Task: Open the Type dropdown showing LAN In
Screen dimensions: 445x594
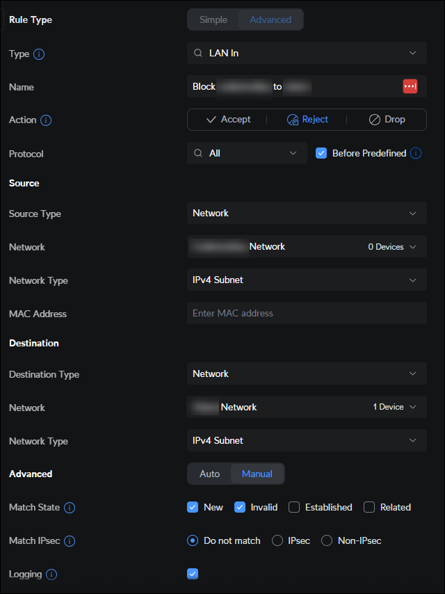Action: (307, 53)
